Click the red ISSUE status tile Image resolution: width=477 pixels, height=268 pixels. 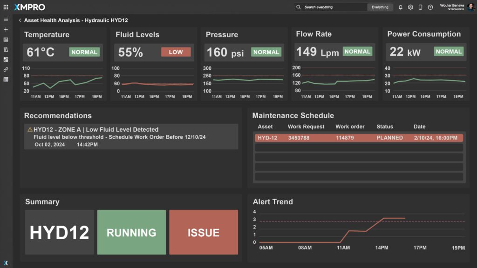click(203, 232)
